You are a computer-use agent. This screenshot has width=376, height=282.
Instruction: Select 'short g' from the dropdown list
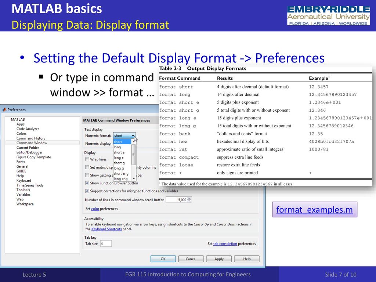click(122, 163)
